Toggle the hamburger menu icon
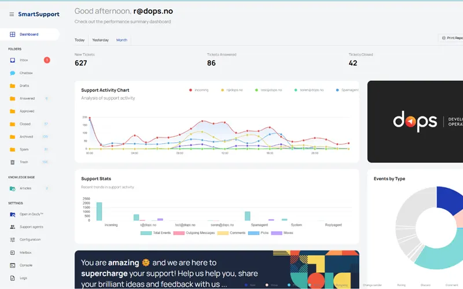The width and height of the screenshot is (463, 289). pyautogui.click(x=12, y=14)
